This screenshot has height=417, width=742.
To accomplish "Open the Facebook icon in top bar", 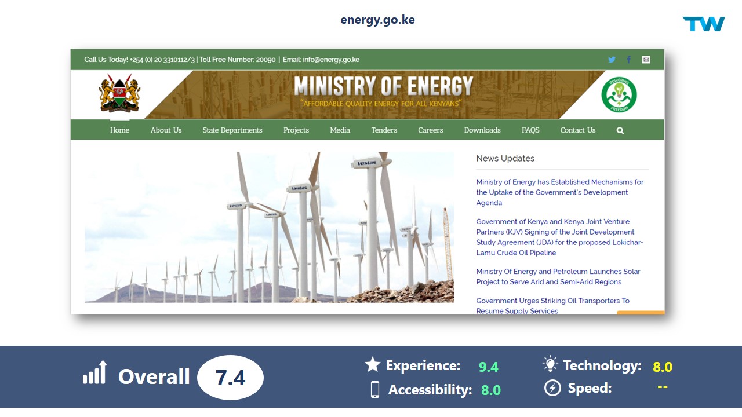I will point(629,60).
